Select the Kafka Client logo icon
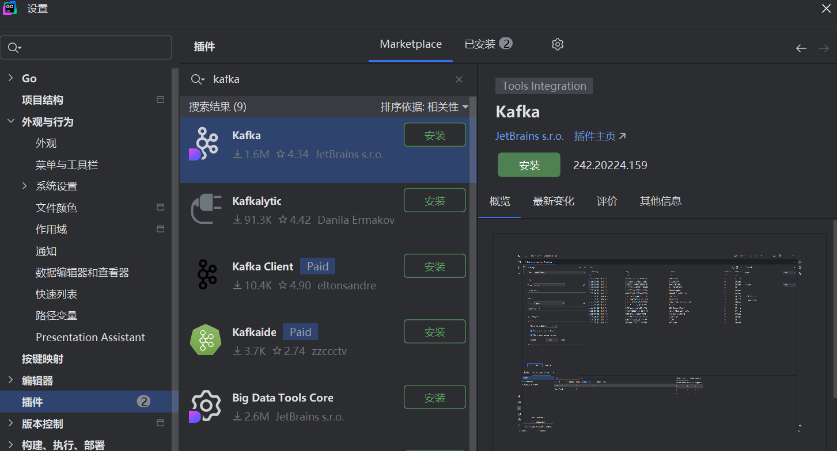This screenshot has width=837, height=451. tap(207, 274)
